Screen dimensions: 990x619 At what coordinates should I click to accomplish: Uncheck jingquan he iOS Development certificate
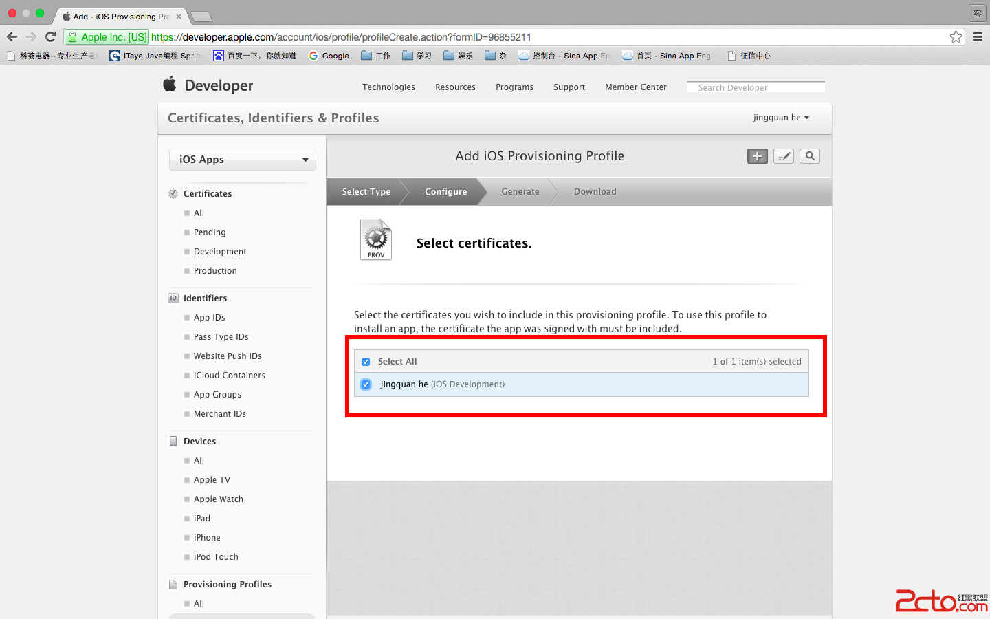pos(366,384)
